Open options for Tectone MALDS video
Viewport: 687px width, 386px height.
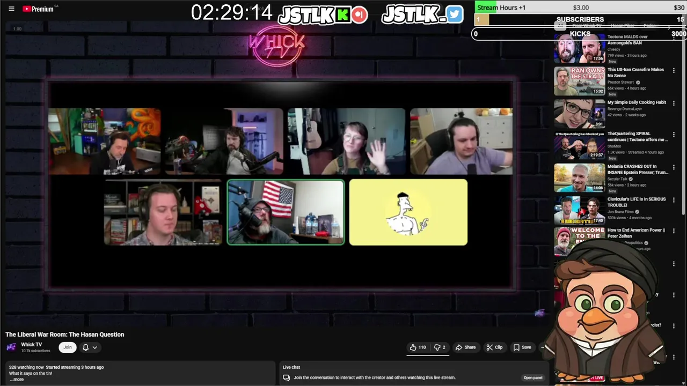click(x=674, y=38)
